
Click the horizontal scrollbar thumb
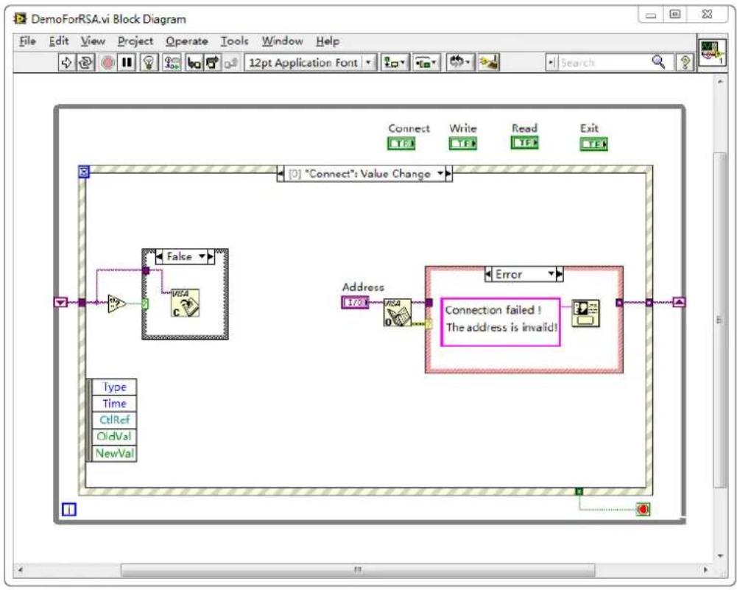(x=358, y=570)
